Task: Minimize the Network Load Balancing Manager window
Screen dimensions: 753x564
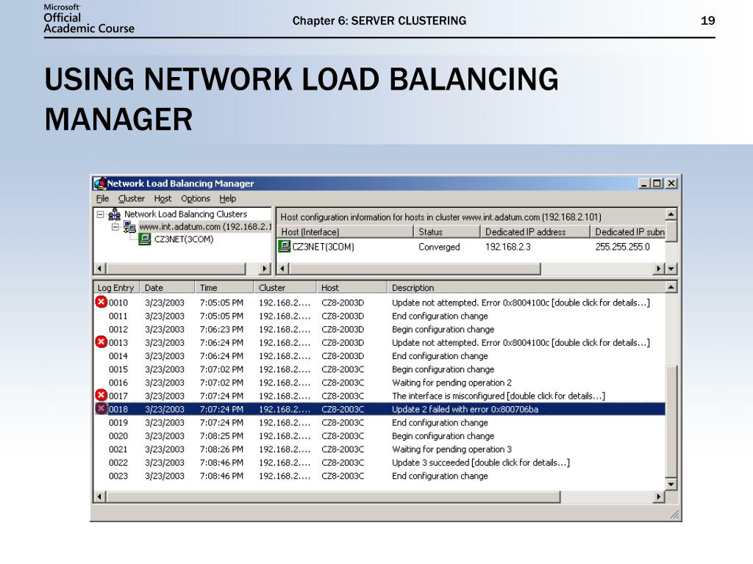Action: click(644, 183)
